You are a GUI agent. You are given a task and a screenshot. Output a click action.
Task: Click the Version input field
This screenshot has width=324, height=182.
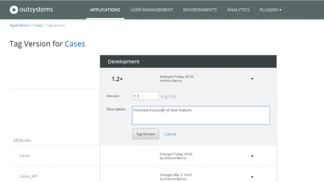tap(146, 96)
